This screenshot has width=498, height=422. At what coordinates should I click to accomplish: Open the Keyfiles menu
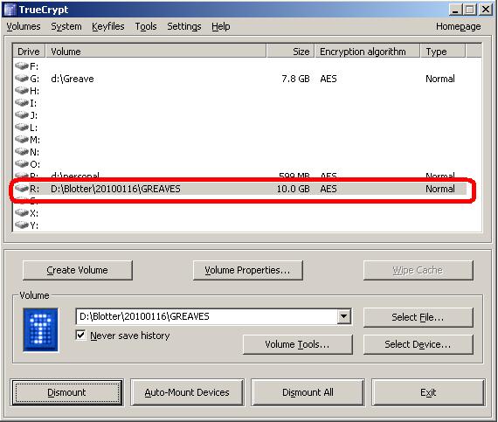click(x=108, y=26)
